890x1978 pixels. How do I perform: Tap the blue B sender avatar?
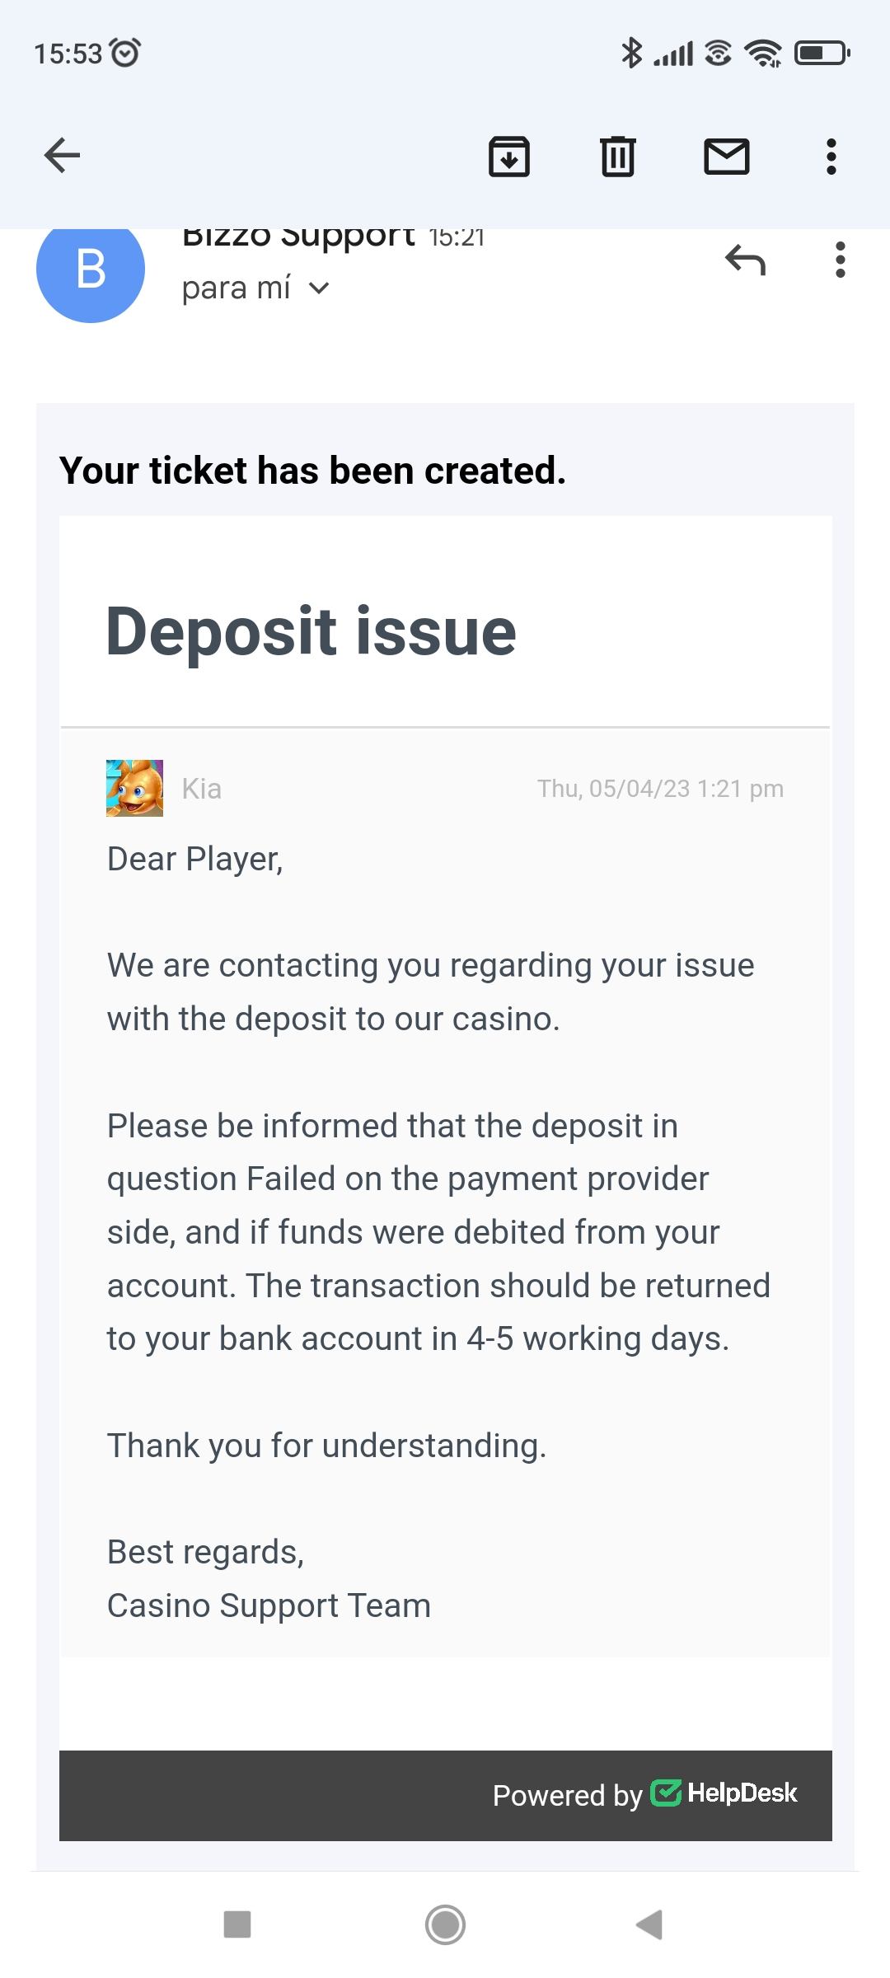click(91, 269)
